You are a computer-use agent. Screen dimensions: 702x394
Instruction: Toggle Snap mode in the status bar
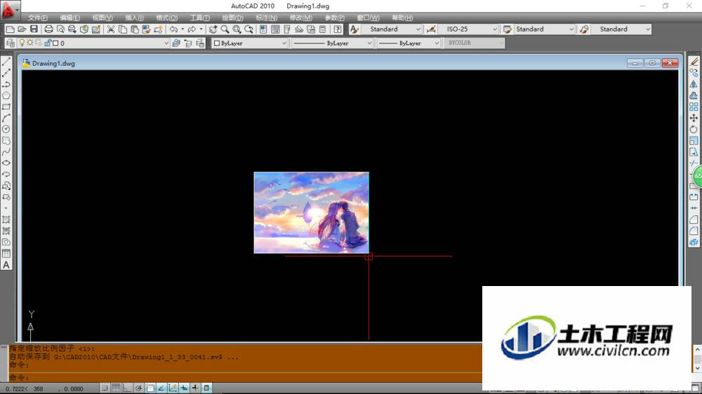(105, 388)
